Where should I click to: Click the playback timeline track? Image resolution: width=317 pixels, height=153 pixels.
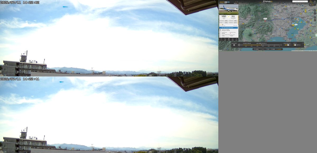pyautogui.click(x=261, y=45)
